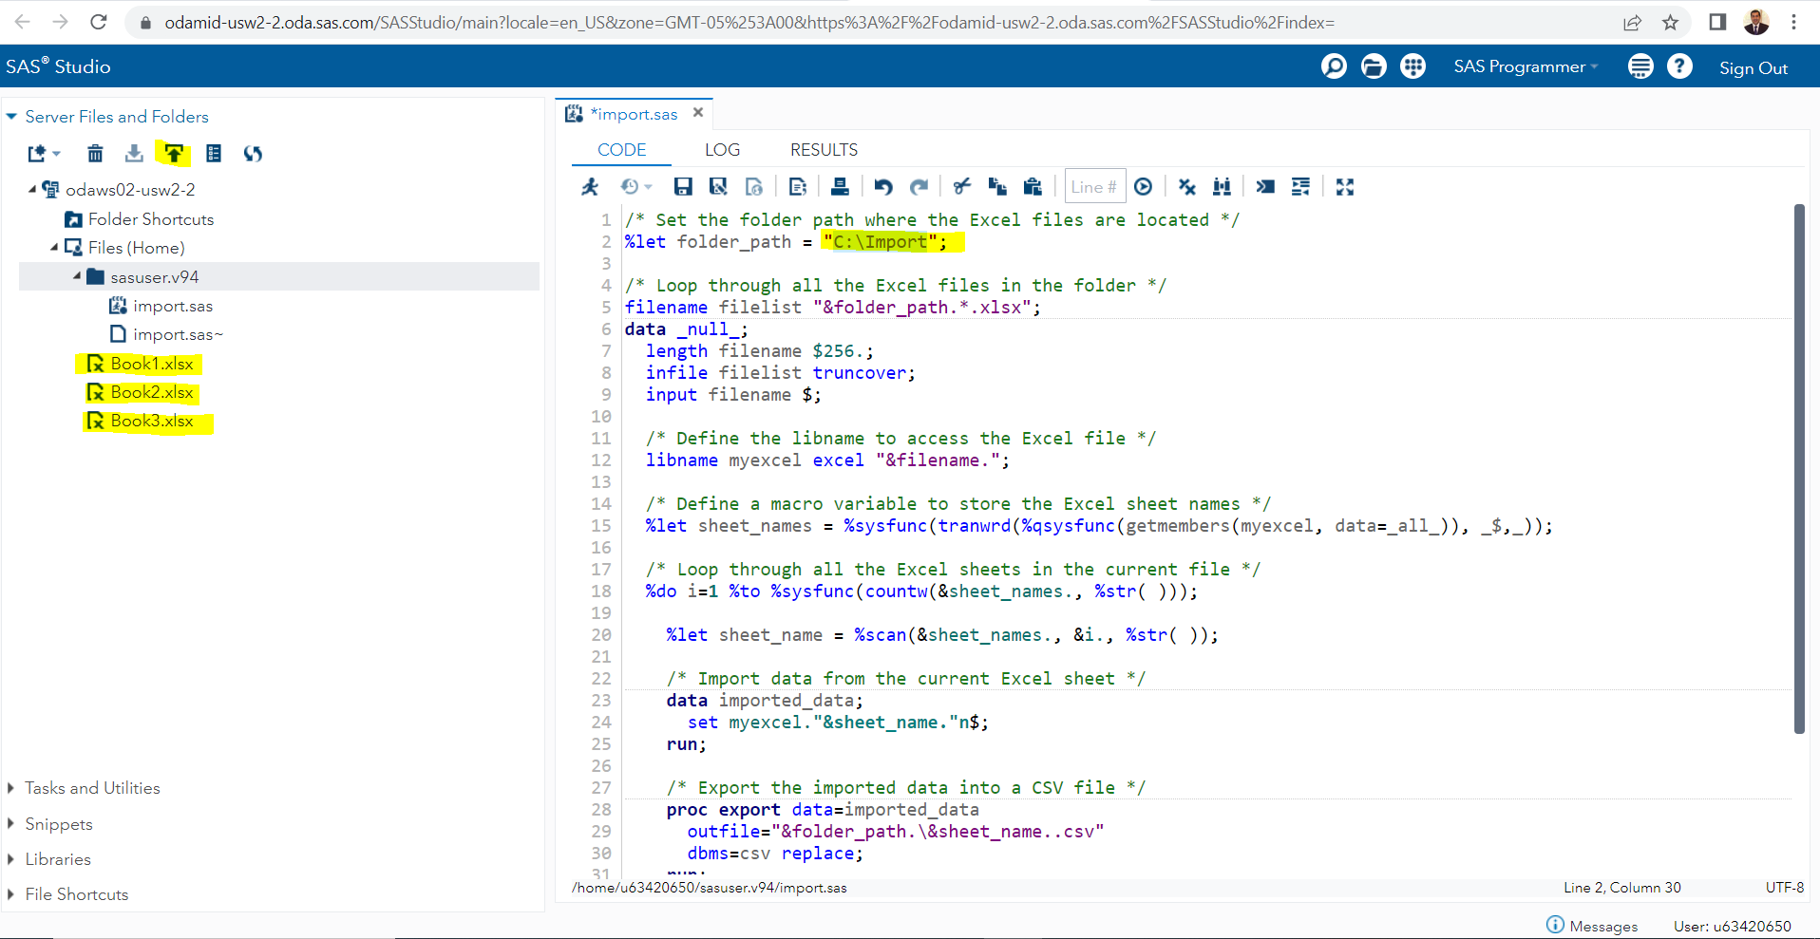Open the search icon in SAS Studio header
Image resolution: width=1820 pixels, height=939 pixels.
point(1334,66)
